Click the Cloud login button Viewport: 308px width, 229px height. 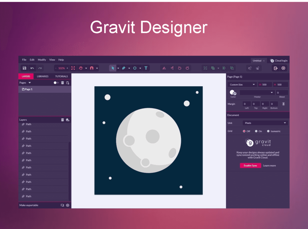tap(279, 60)
